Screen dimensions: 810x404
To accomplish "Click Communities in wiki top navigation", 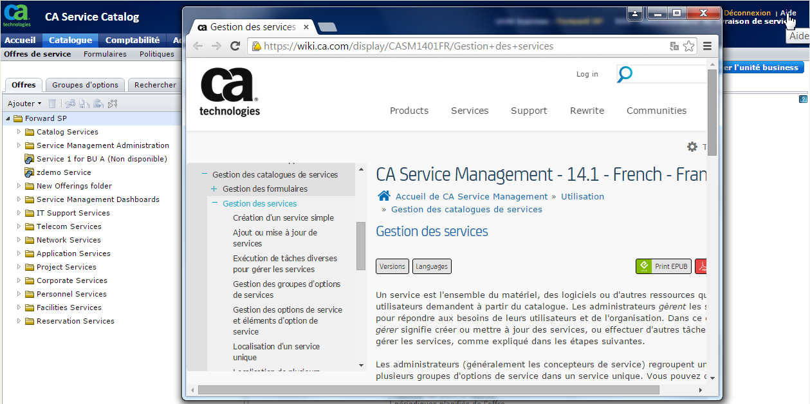I will [656, 111].
